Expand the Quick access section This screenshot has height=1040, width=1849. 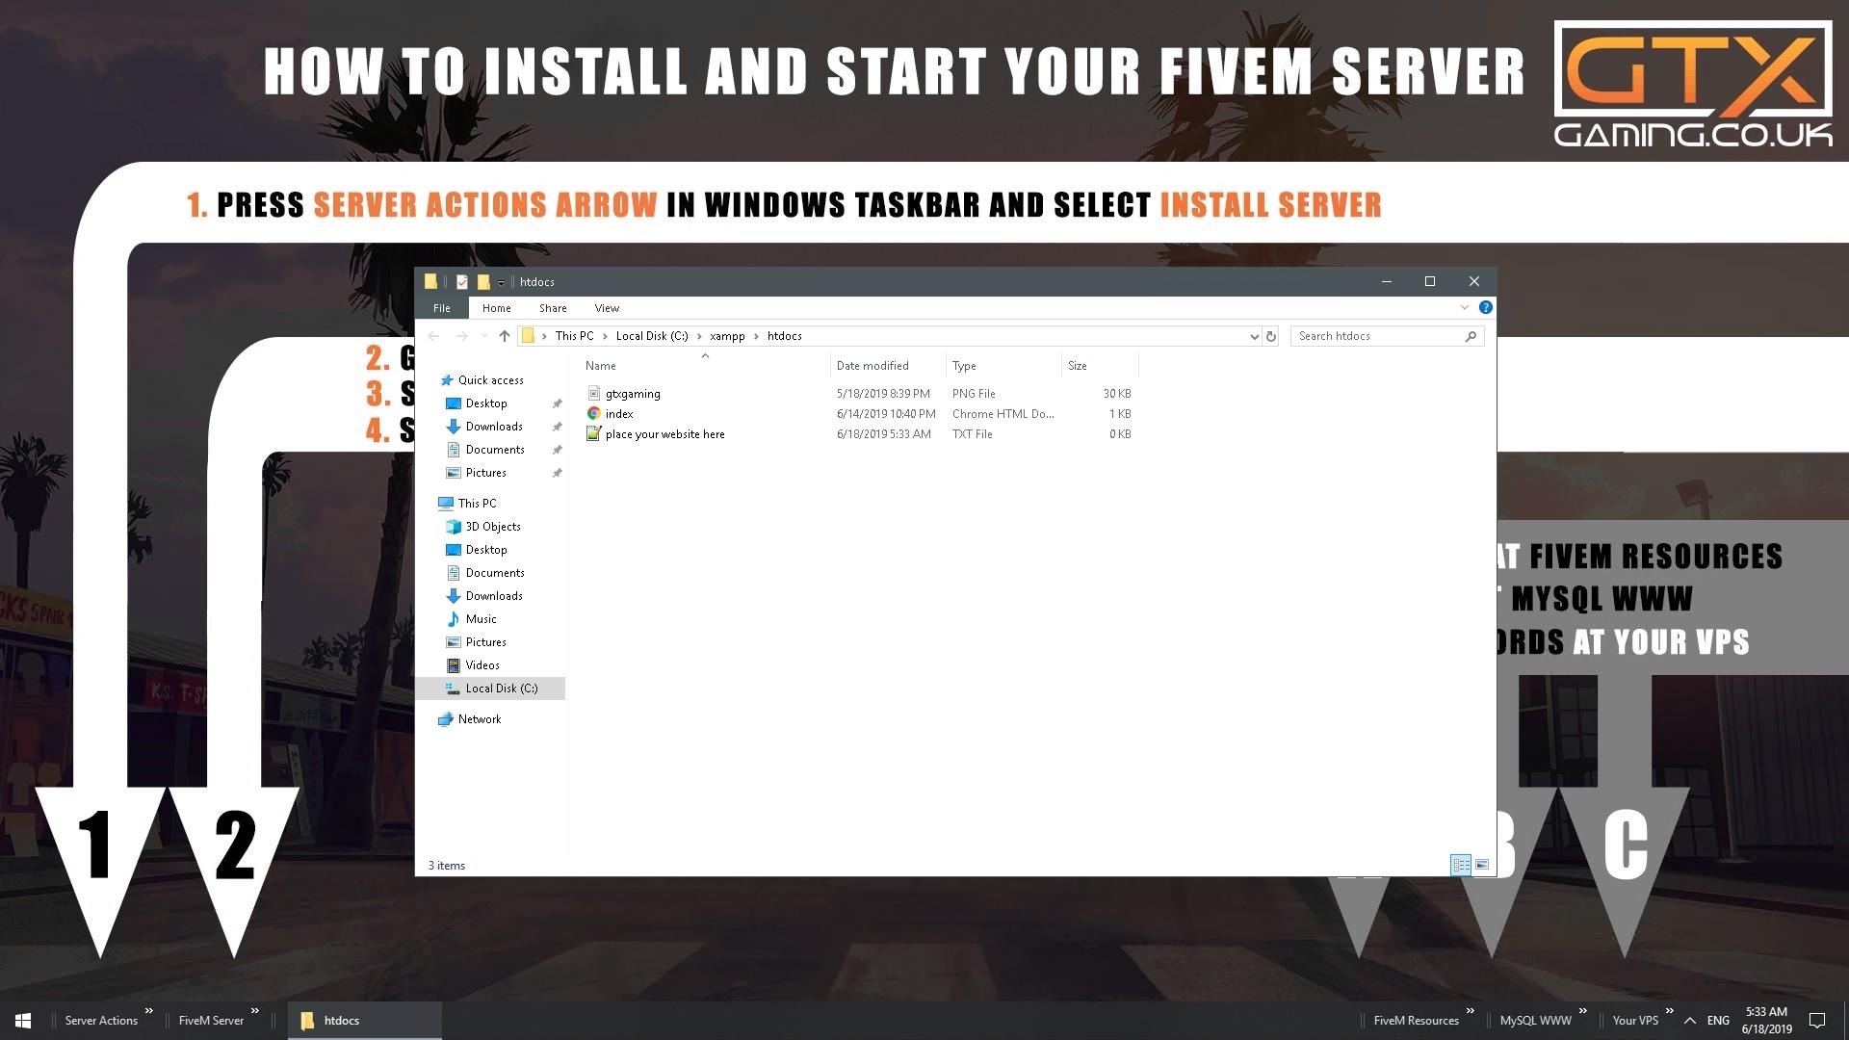pyautogui.click(x=431, y=379)
